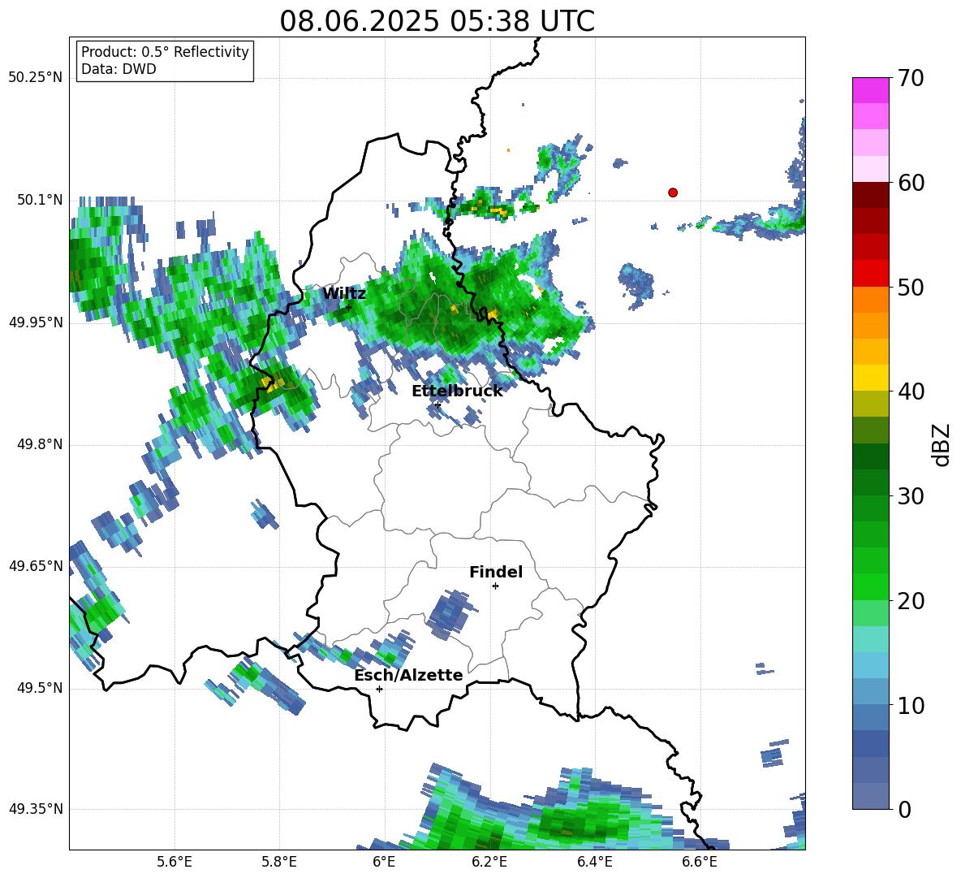Screen dimensions: 961x878
Task: Click the 0 value on the colorbar
Action: [x=903, y=810]
